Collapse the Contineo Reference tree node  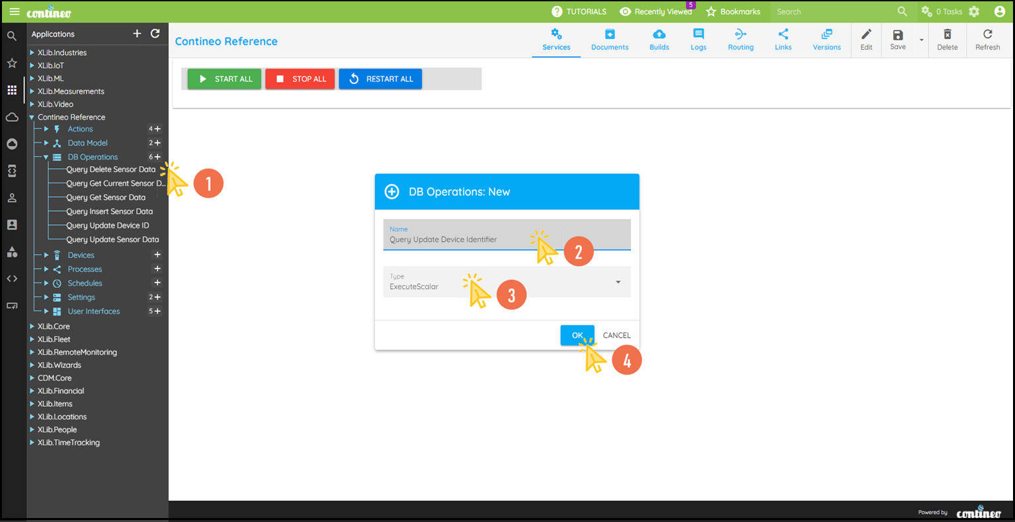pyautogui.click(x=32, y=117)
